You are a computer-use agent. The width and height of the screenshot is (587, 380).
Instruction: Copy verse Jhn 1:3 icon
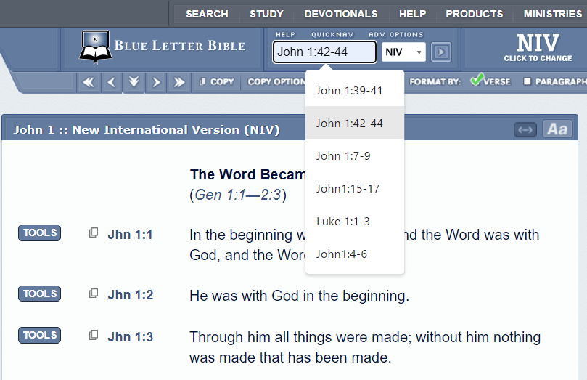click(94, 335)
